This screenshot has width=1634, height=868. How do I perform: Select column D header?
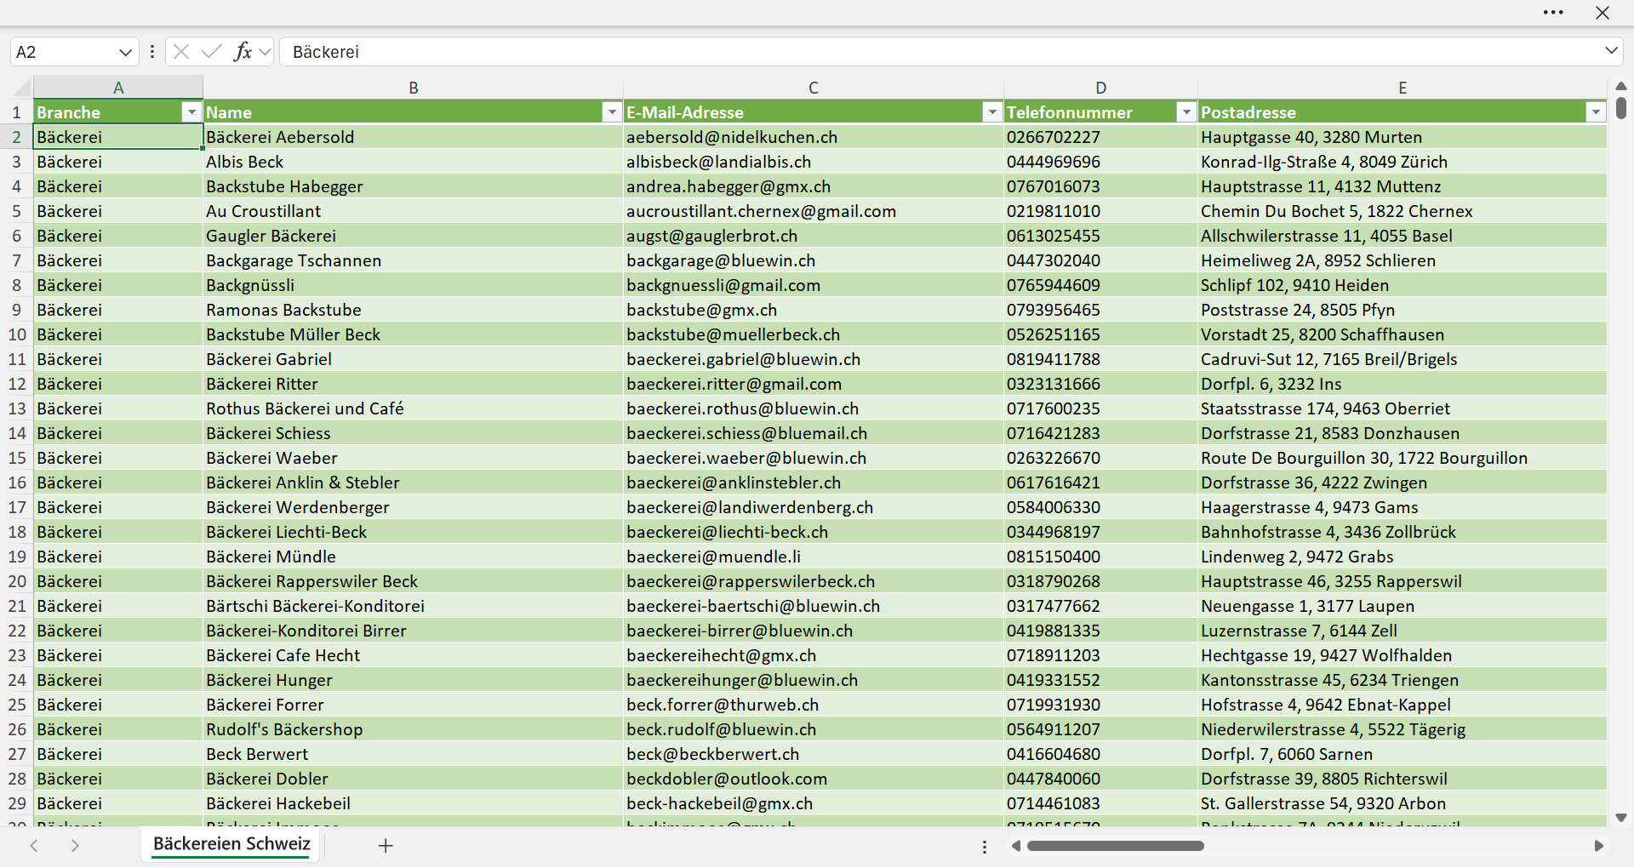click(x=1100, y=88)
